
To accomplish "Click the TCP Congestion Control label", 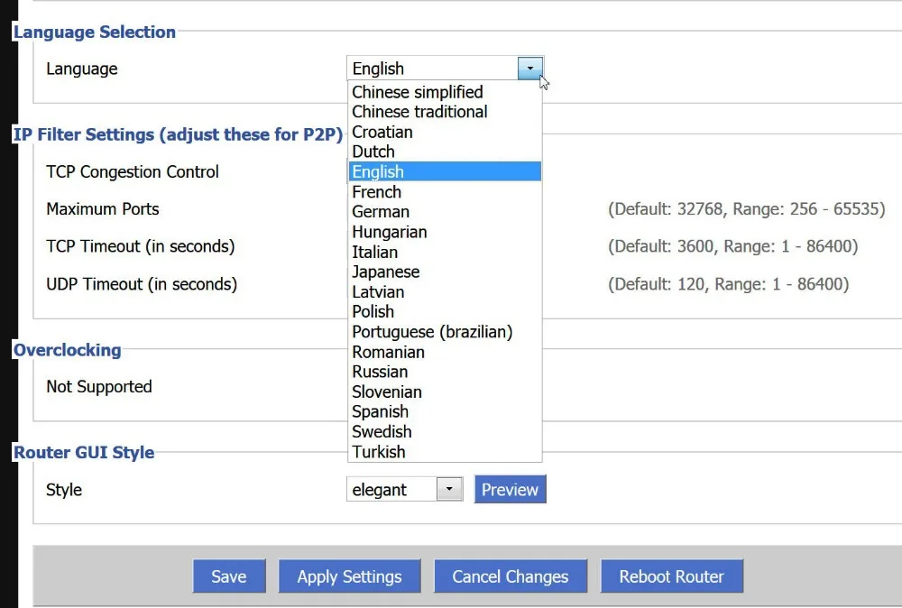I will coord(133,172).
